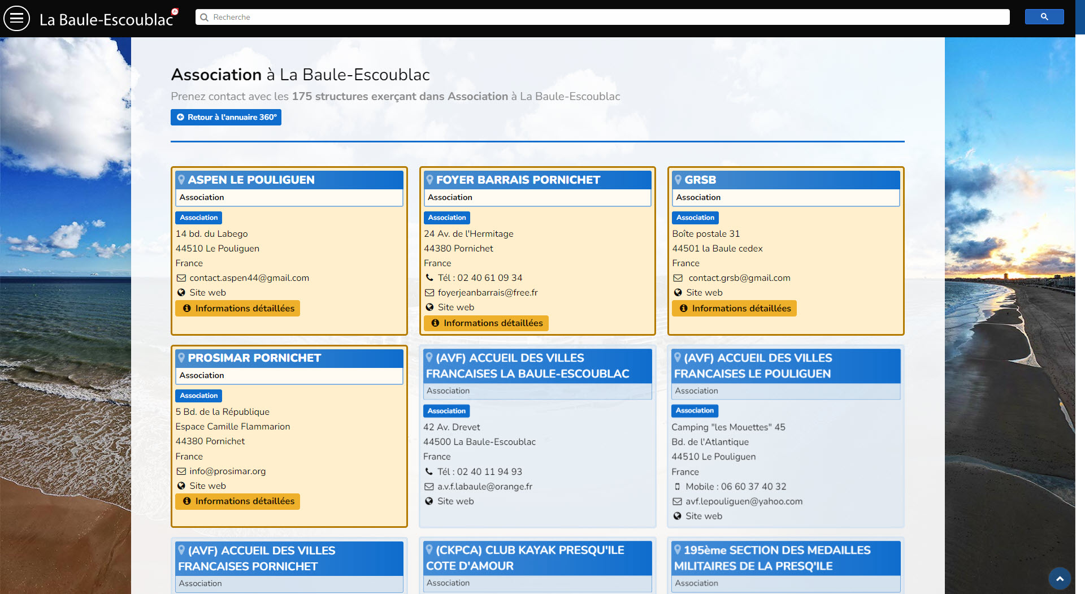This screenshot has height=594, width=1085.
Task: Open Site web link in GRSB card
Action: [x=704, y=293]
